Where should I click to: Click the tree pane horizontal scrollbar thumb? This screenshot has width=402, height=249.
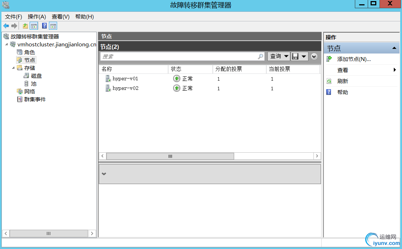pos(49,233)
